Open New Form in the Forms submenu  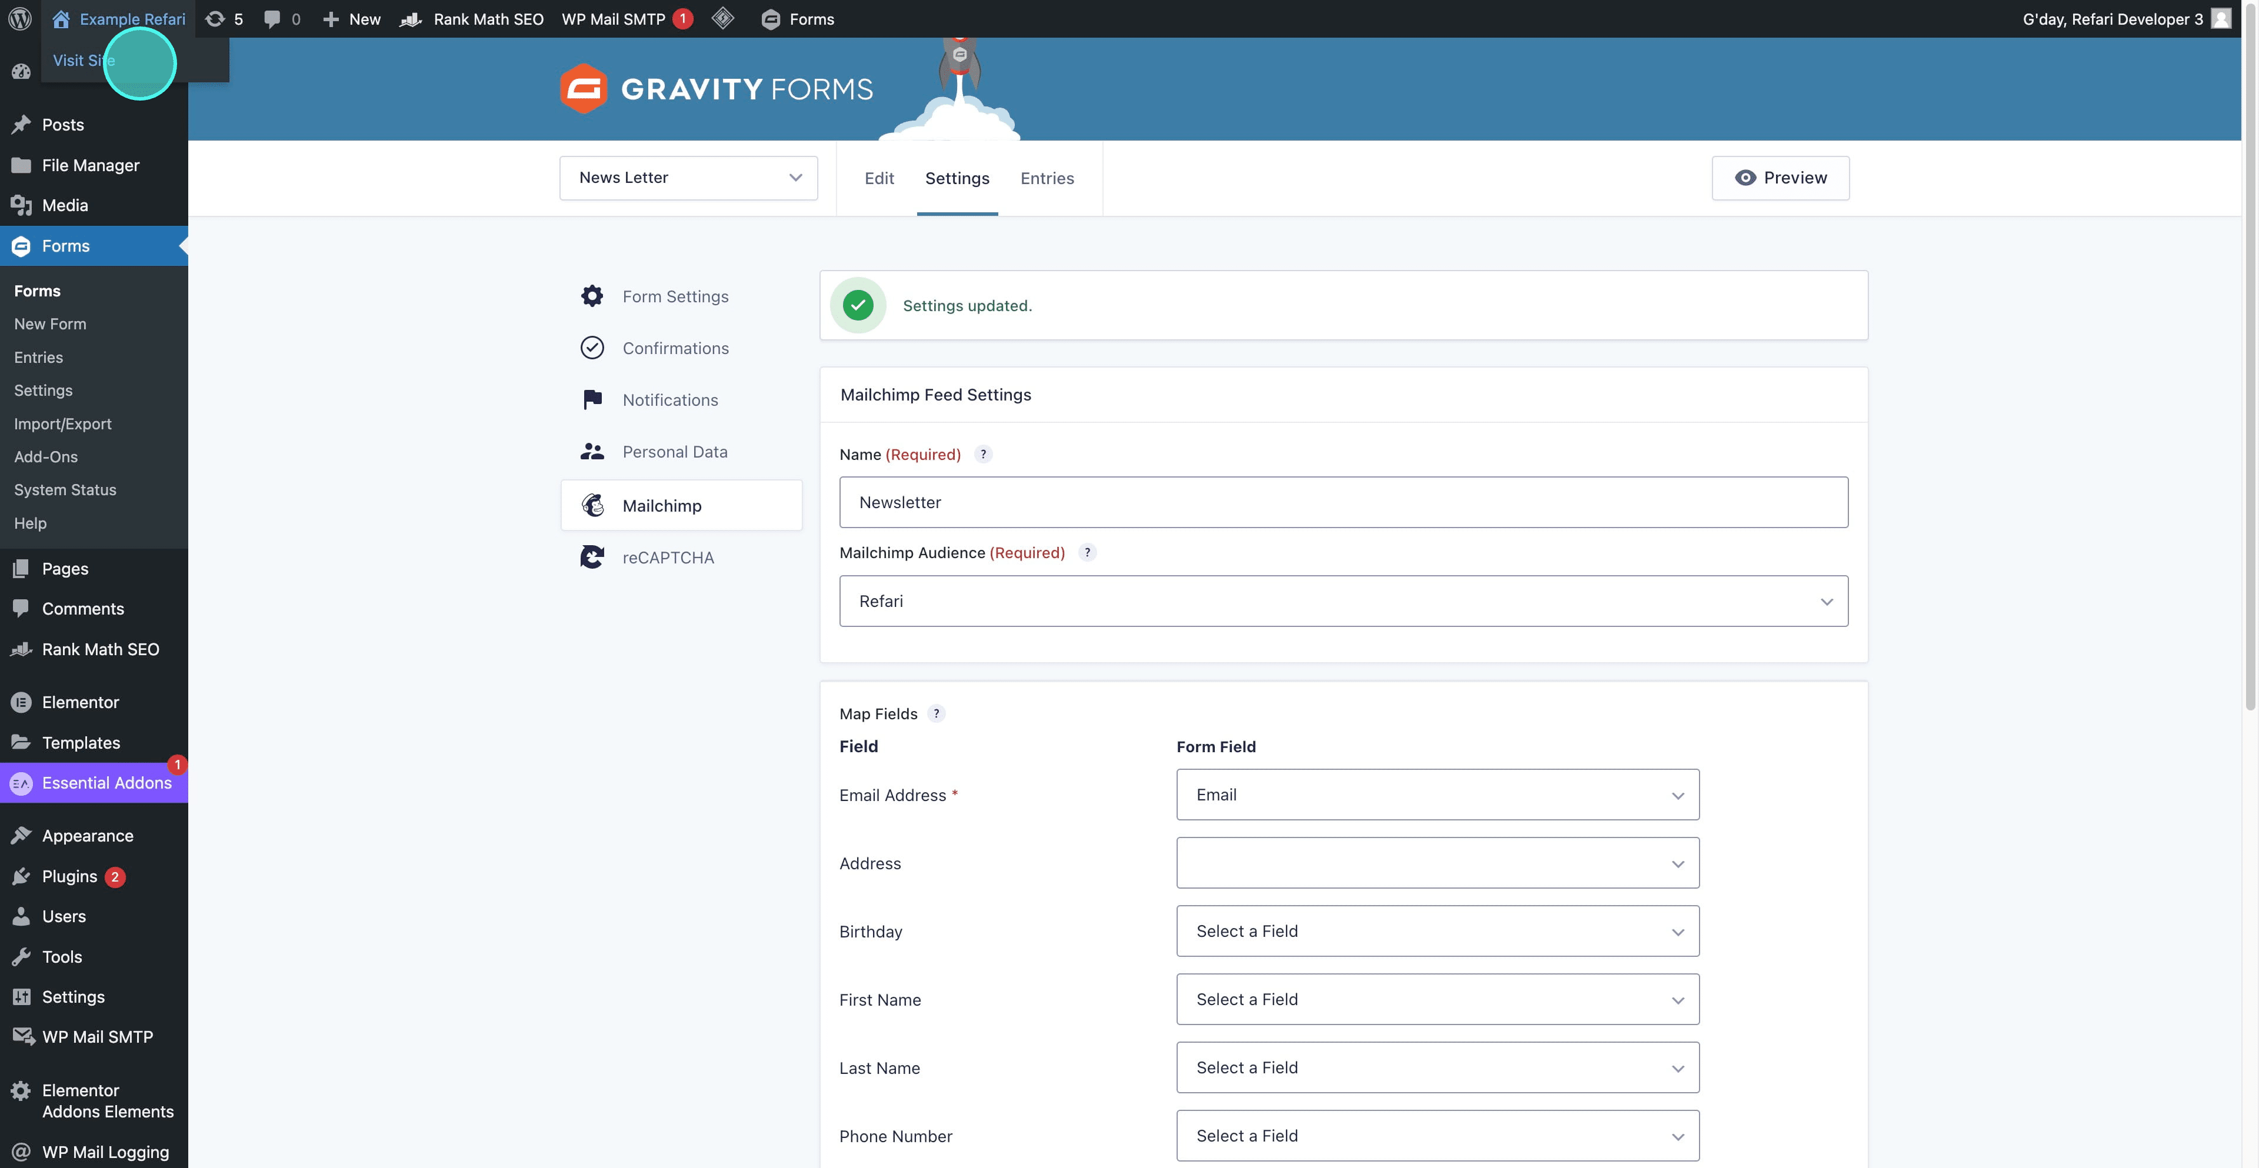[x=50, y=323]
